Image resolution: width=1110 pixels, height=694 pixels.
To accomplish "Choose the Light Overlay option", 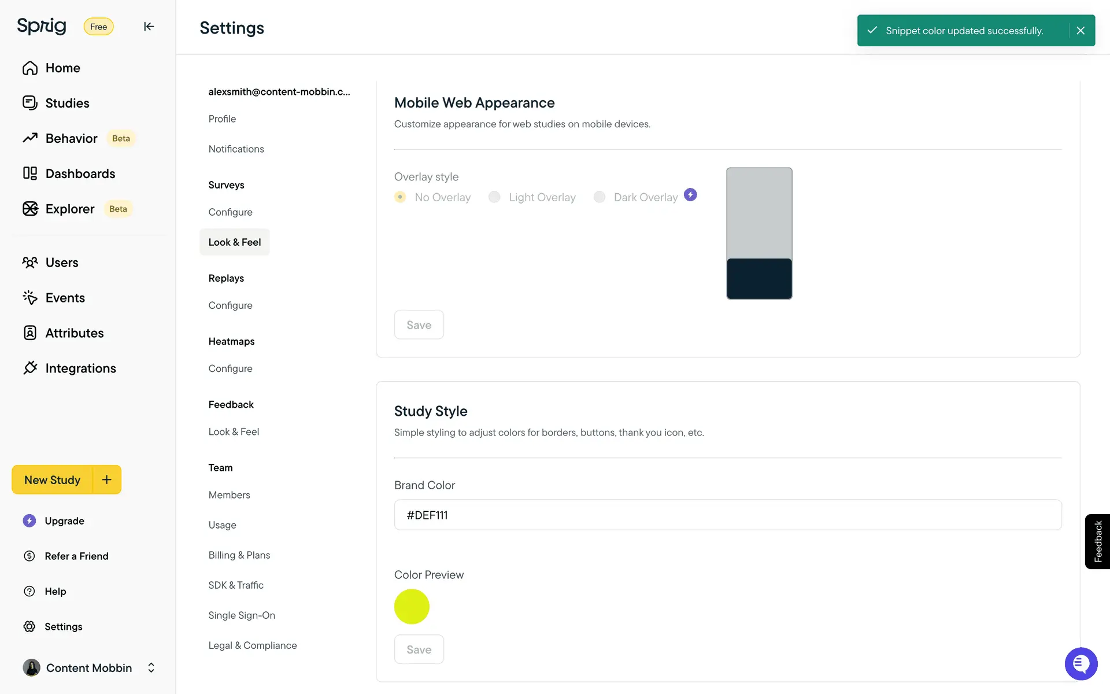I will pyautogui.click(x=494, y=197).
